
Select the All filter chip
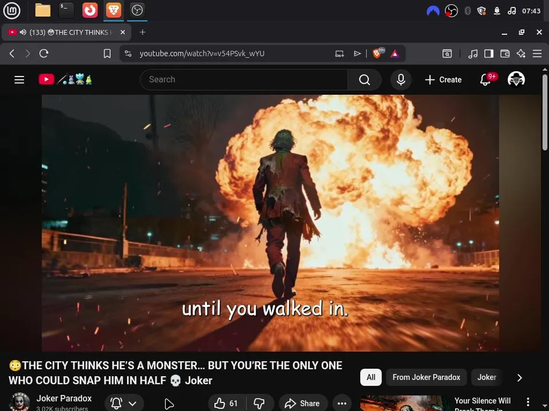pos(371,377)
